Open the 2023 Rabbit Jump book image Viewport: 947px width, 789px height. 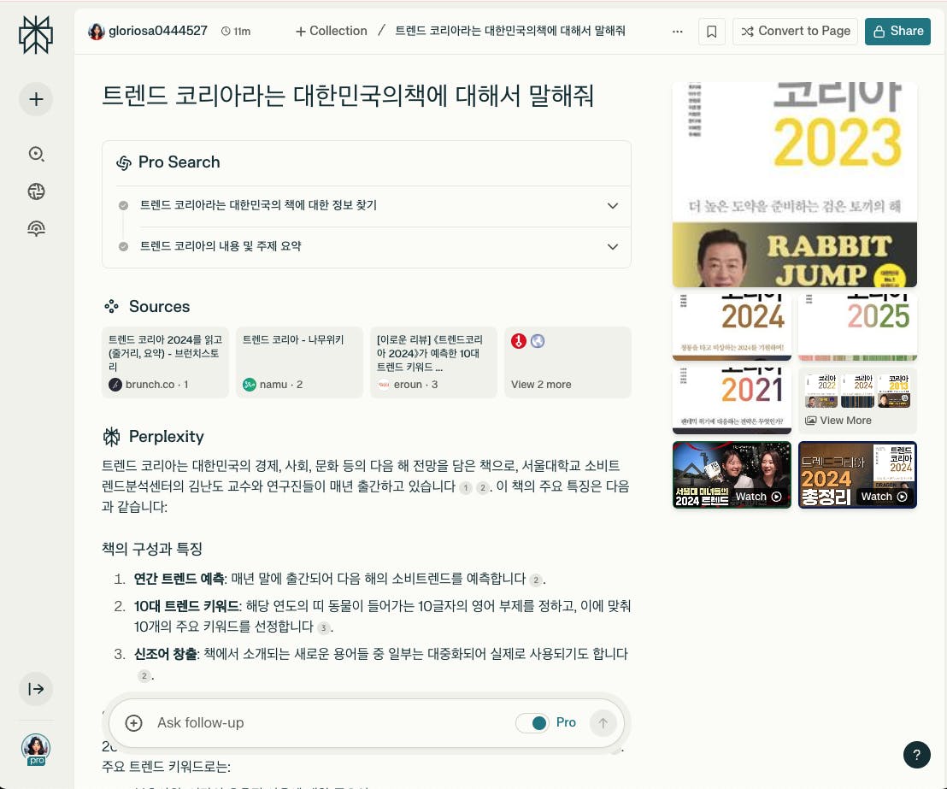coord(795,185)
